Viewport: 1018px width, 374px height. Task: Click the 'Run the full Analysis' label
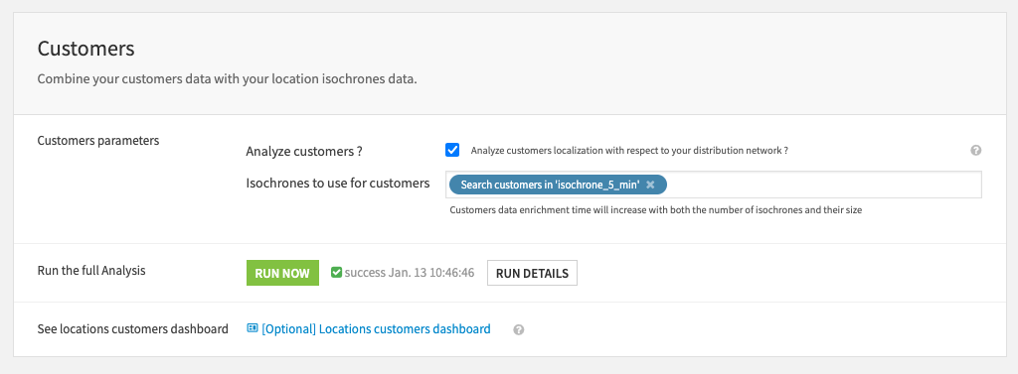pyautogui.click(x=91, y=270)
